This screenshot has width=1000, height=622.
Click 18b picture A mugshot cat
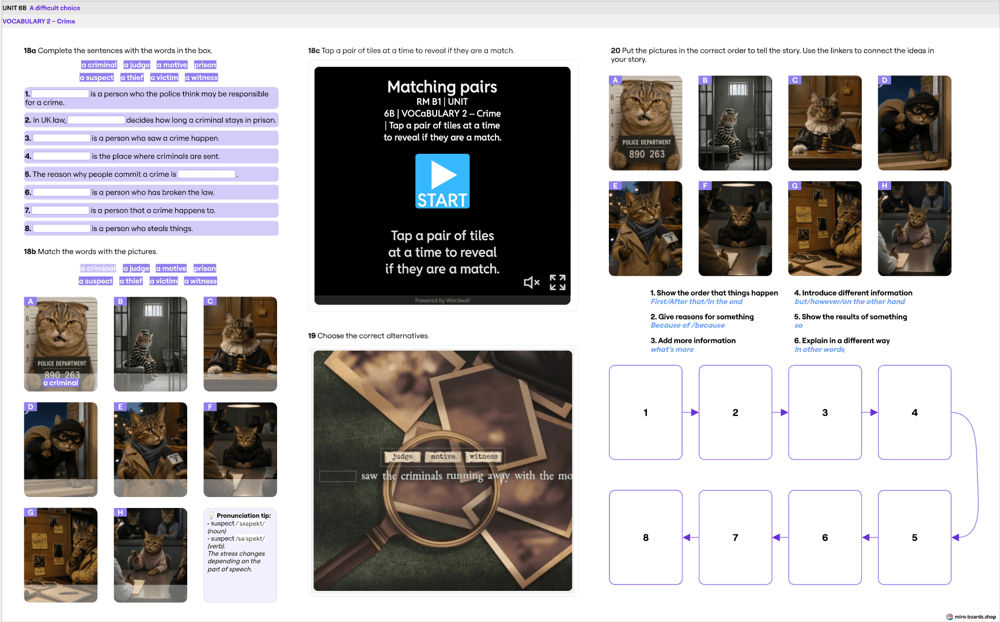coord(60,344)
